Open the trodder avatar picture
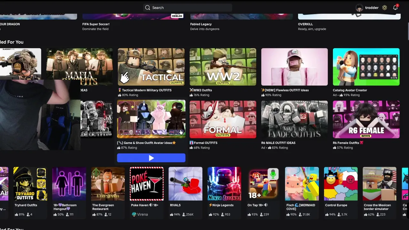This screenshot has width=409, height=230. click(x=359, y=8)
